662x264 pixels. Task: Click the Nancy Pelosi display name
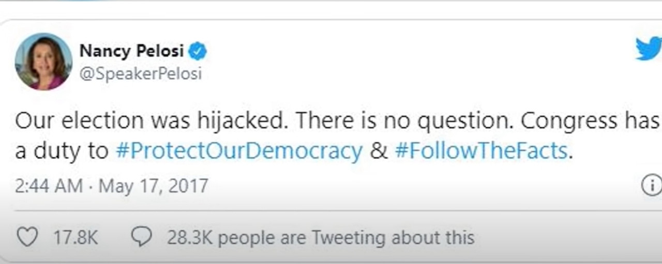[x=131, y=51]
